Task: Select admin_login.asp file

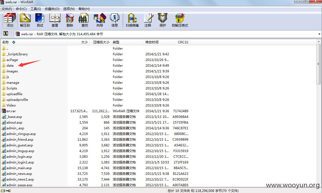Action: [19, 156]
